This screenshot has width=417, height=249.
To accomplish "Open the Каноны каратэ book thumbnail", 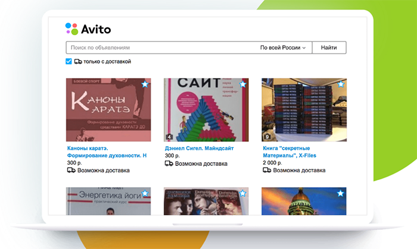I will click(x=108, y=109).
